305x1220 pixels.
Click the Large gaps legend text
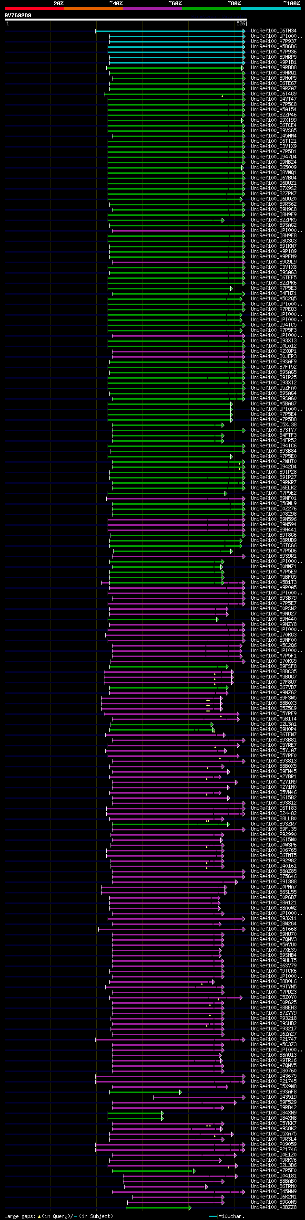(x=59, y=1216)
